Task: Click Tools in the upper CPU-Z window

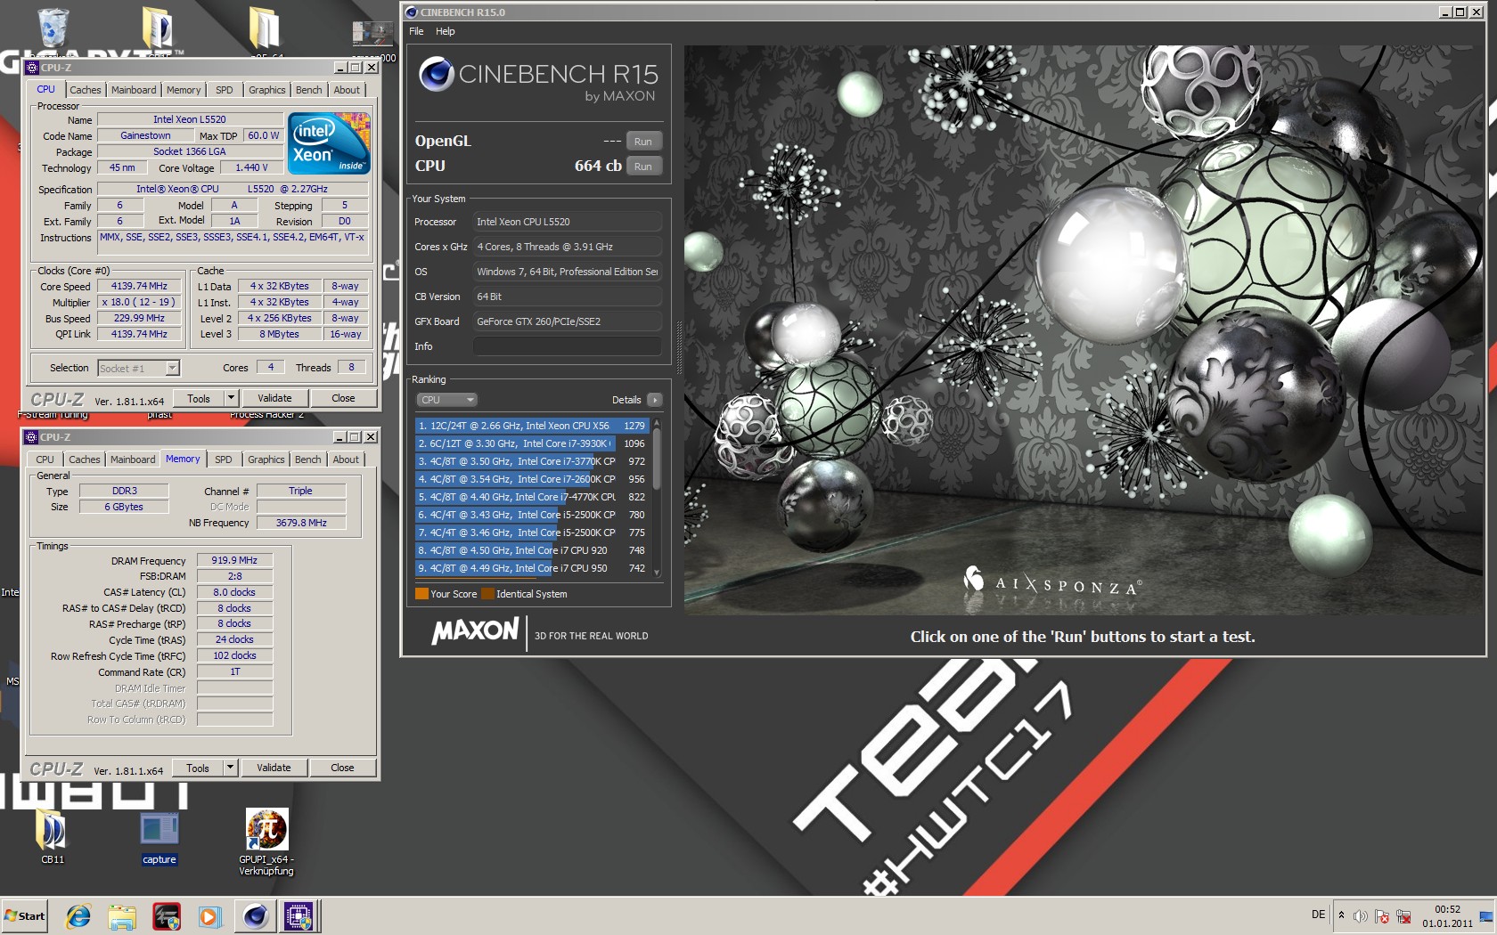Action: coord(199,398)
